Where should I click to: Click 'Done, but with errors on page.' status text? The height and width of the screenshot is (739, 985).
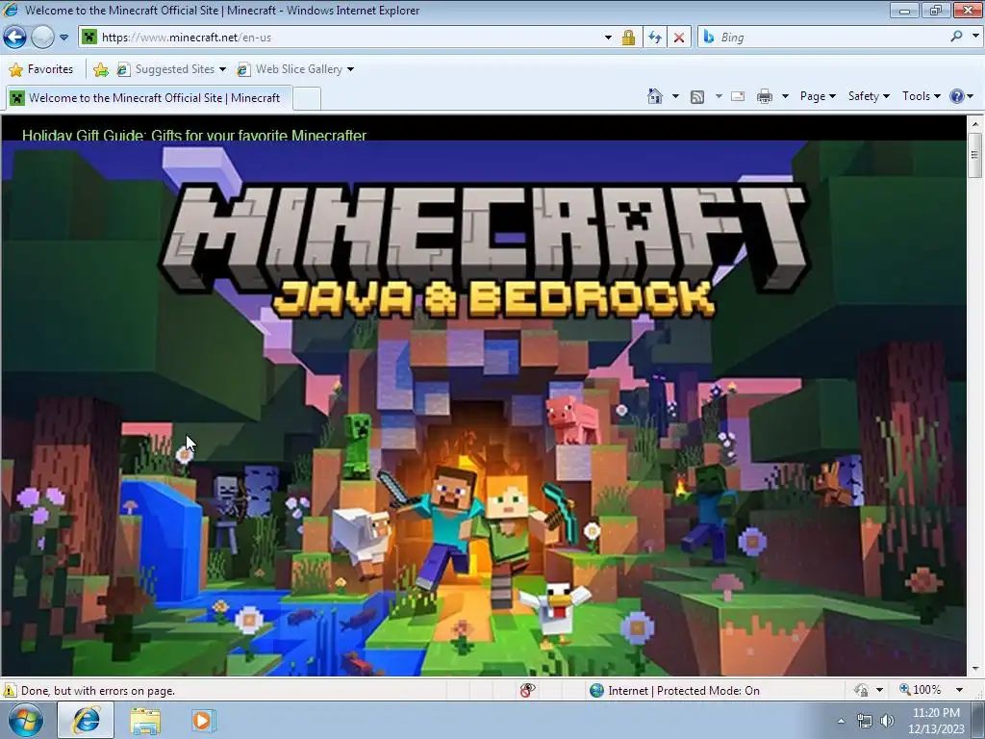(x=98, y=691)
